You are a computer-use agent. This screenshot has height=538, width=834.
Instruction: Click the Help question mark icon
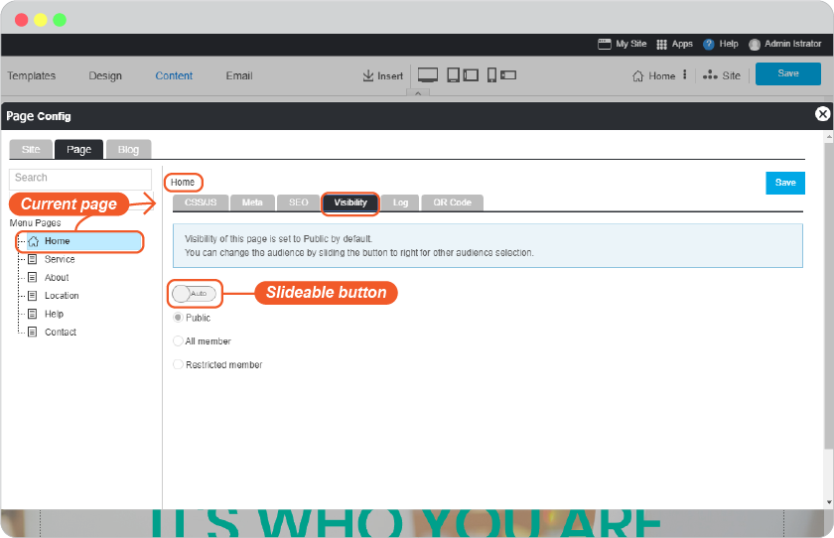[709, 44]
